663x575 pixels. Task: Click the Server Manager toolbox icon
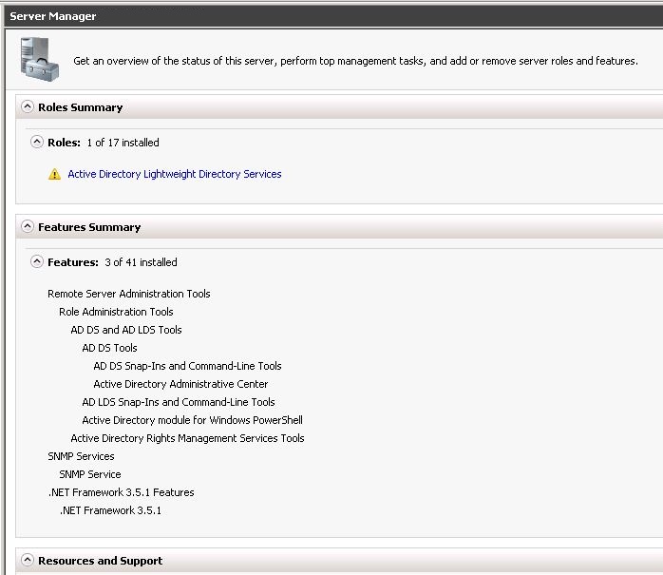(x=40, y=59)
